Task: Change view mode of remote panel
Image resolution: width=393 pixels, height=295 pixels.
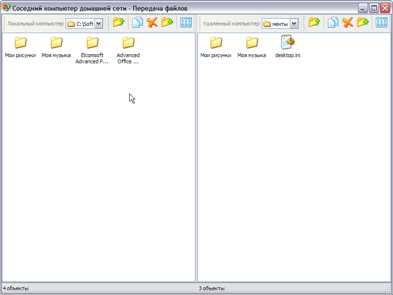Action: click(381, 23)
